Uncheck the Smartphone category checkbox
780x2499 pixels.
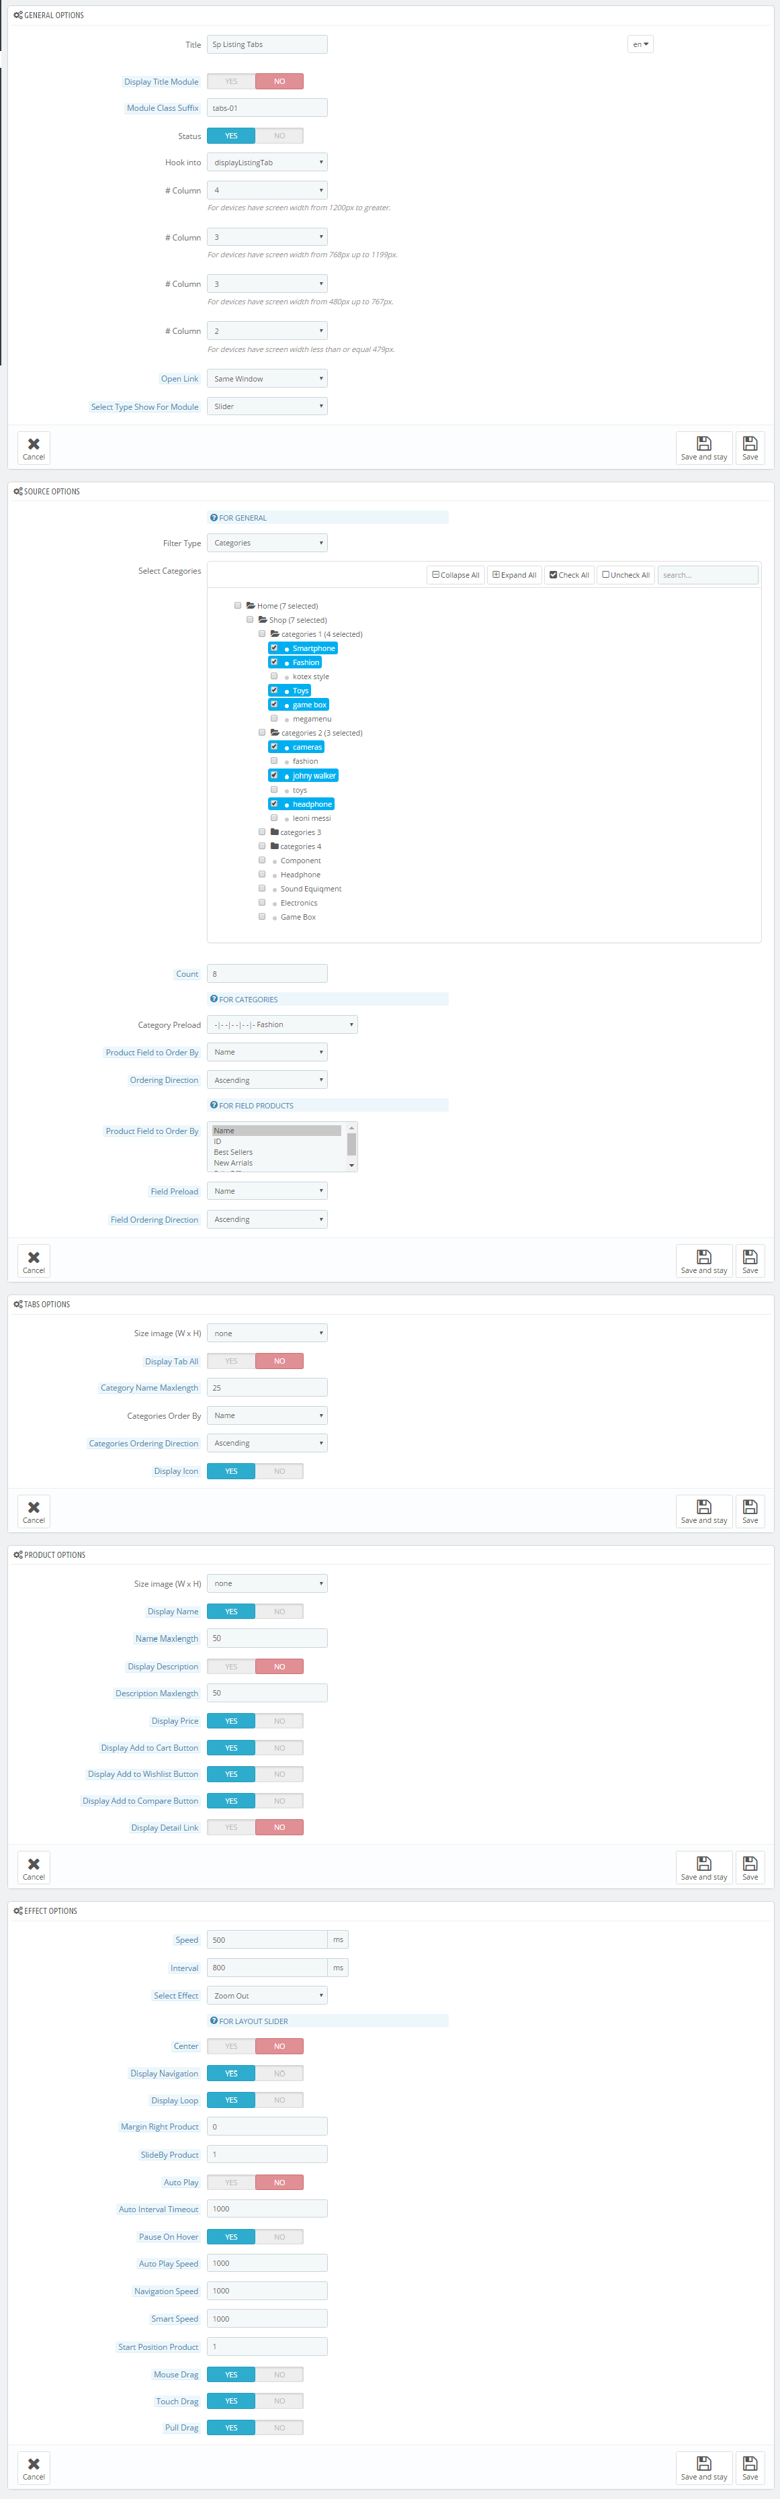coord(273,648)
